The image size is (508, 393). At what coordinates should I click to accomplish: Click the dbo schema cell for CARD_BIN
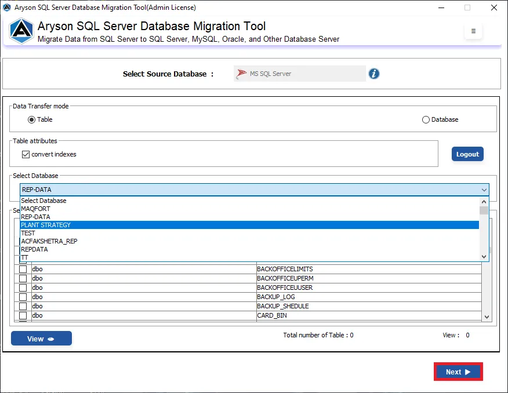point(144,315)
